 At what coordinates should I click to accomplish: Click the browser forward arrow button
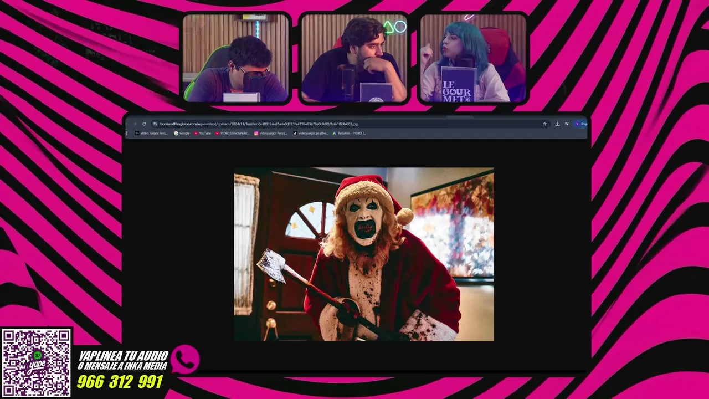click(x=135, y=124)
